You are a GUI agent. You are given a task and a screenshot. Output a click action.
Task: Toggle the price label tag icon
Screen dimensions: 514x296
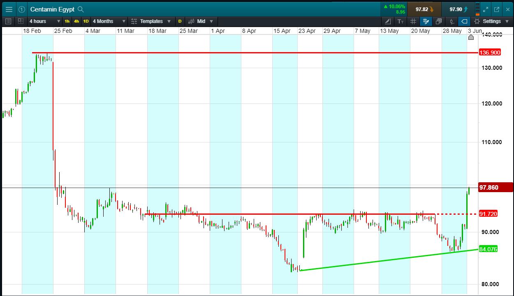point(464,21)
